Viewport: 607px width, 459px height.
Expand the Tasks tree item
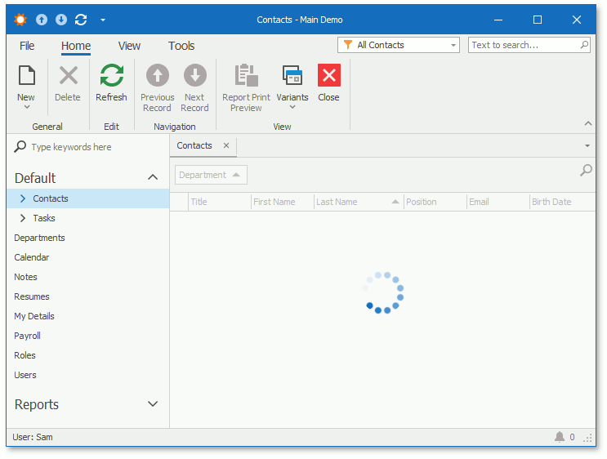(23, 218)
